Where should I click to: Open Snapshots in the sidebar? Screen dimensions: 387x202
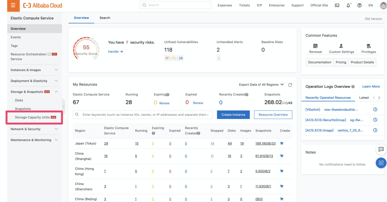click(x=23, y=109)
